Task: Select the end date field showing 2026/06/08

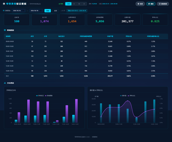Action: point(36,11)
